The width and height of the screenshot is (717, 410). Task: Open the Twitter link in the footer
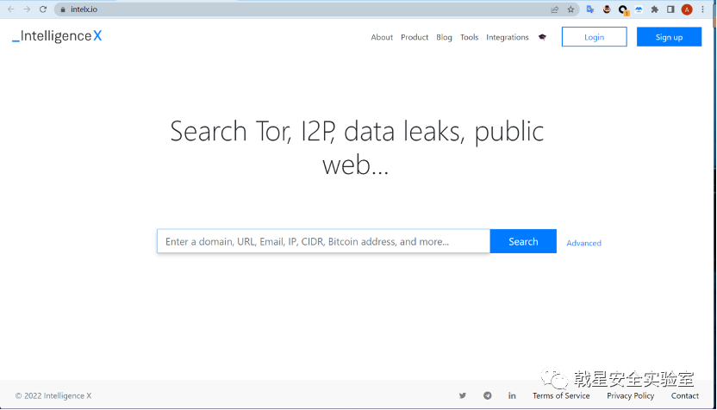(x=463, y=396)
